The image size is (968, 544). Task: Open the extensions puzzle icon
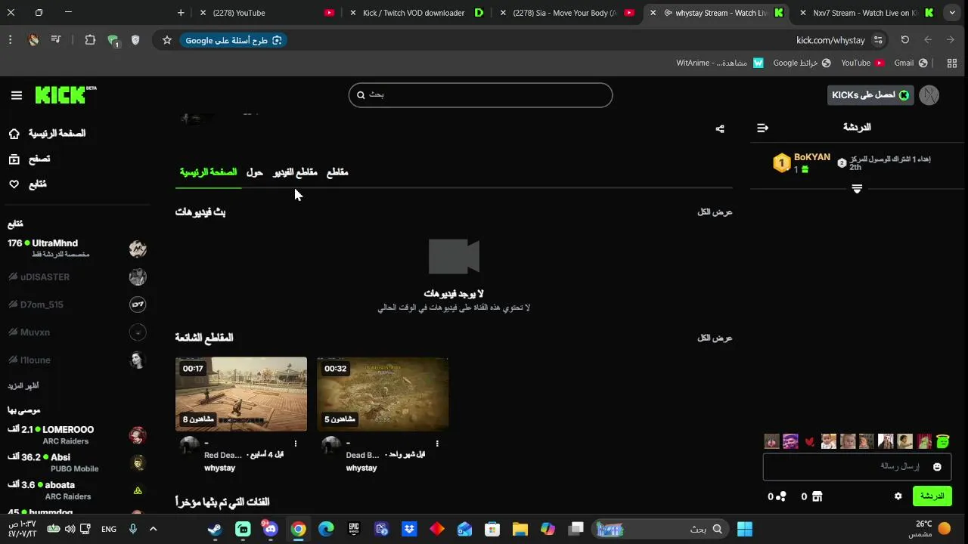coord(90,40)
